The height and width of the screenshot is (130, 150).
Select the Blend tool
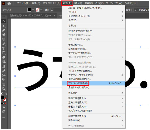coord(4,80)
